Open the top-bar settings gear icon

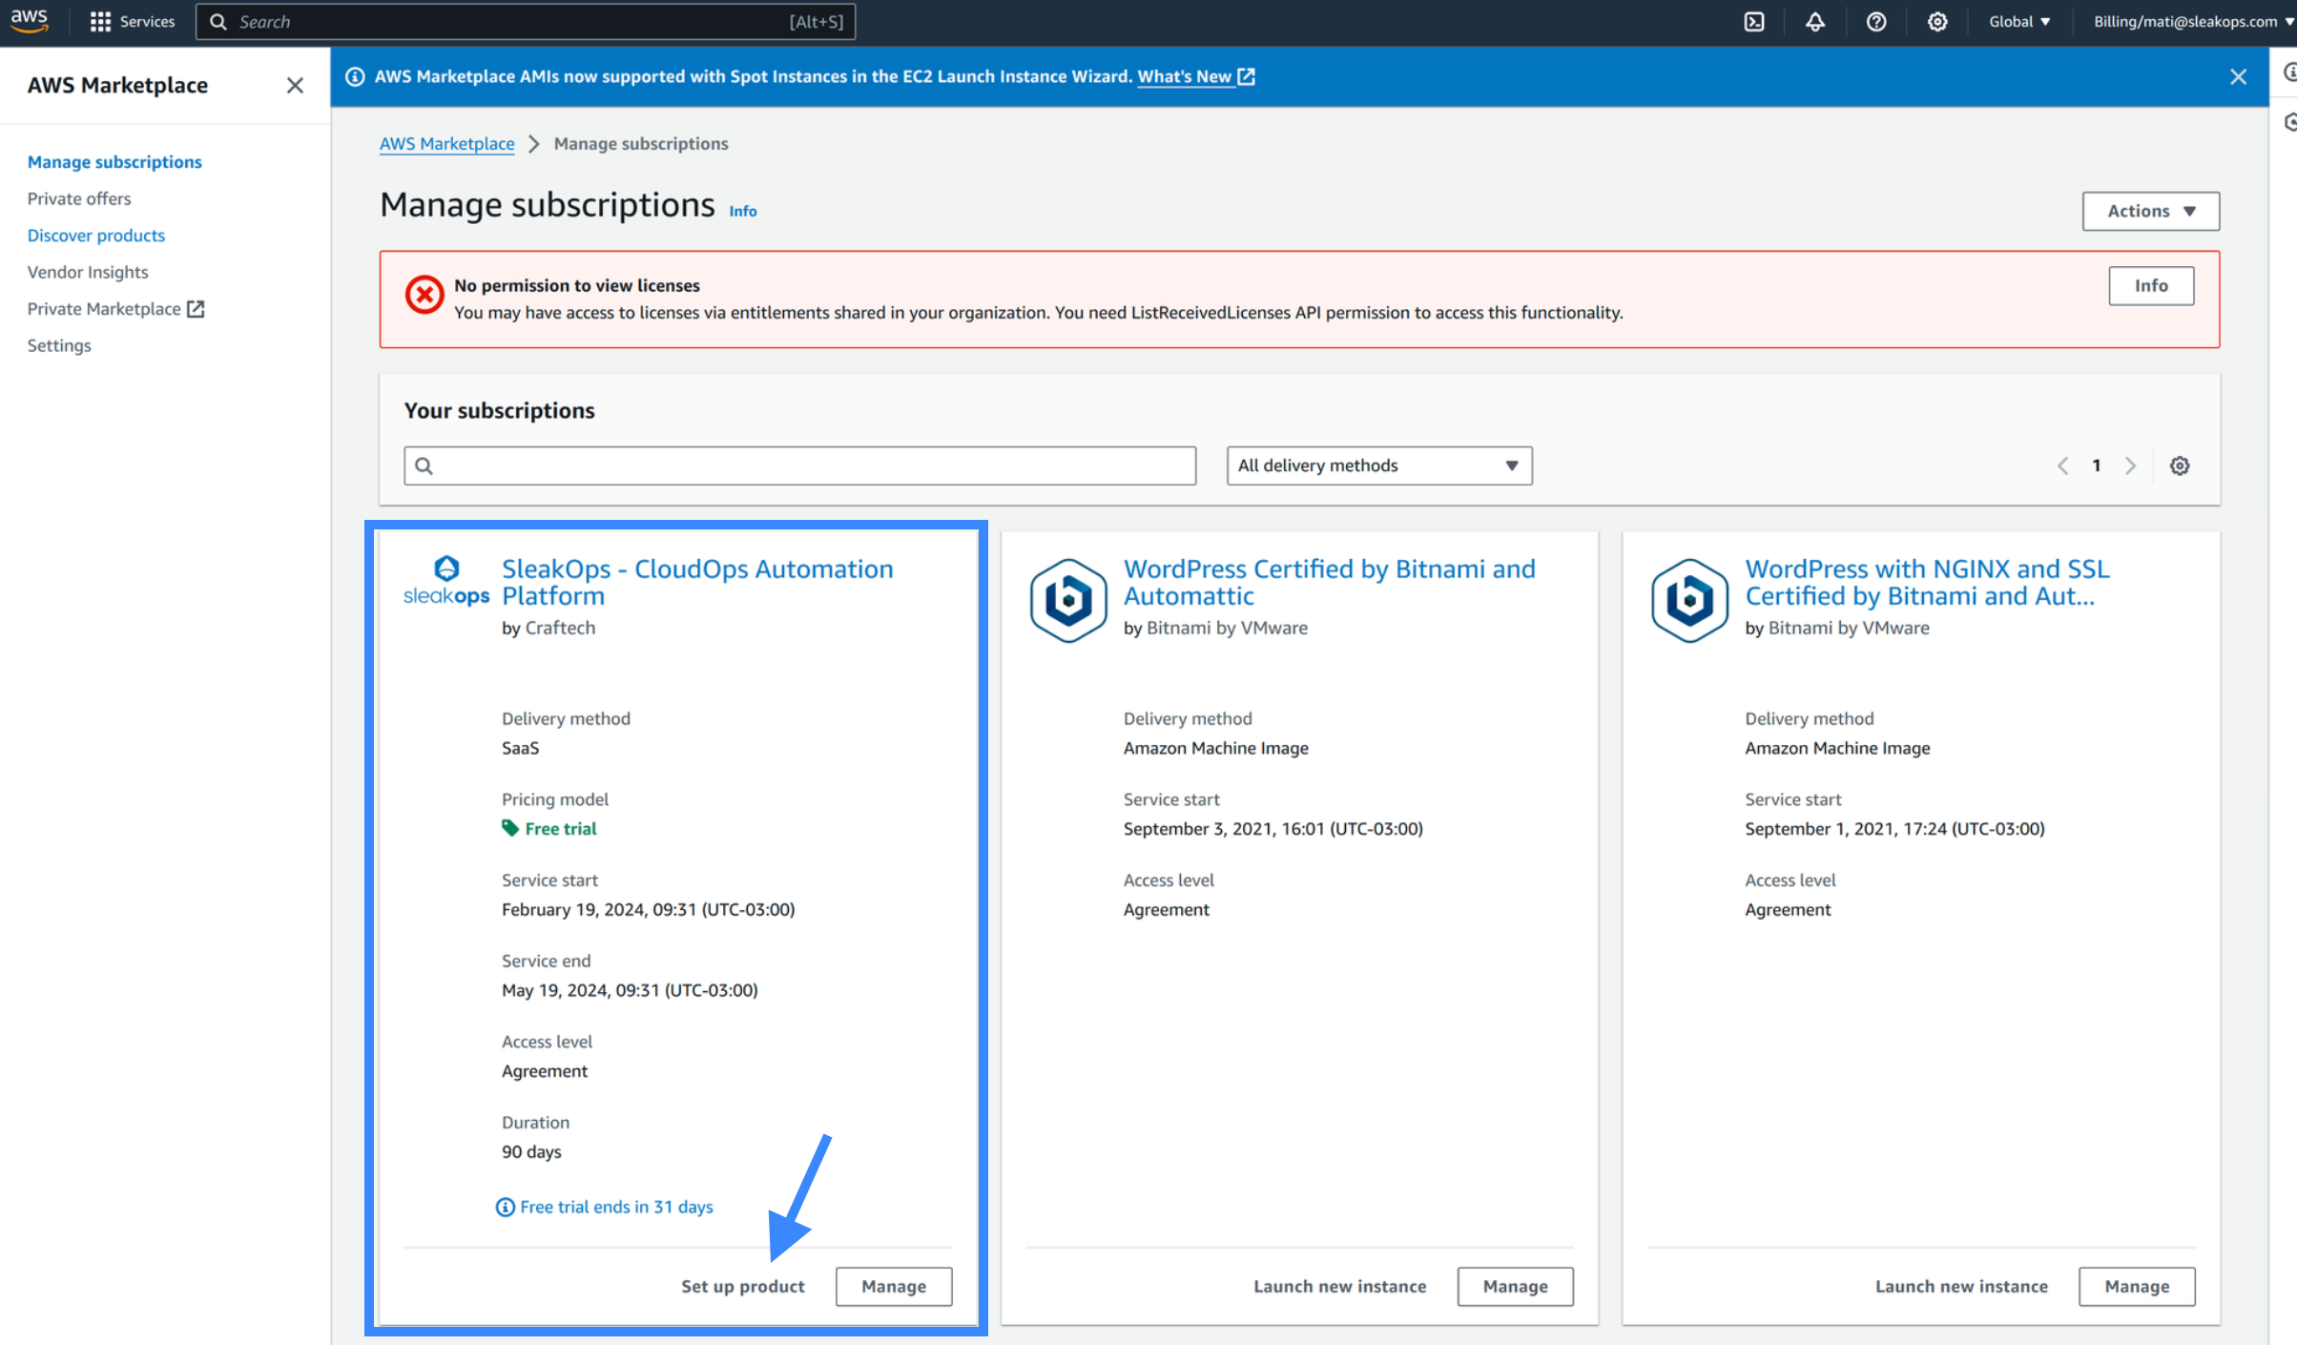(x=1937, y=21)
